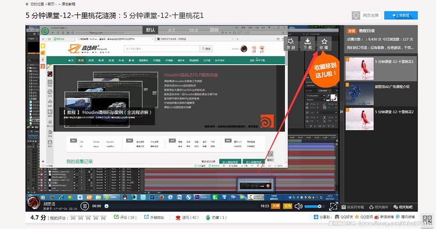This screenshot has width=436, height=229.
Task: Open the 评论 (16) comments link
Action: tap(126, 217)
